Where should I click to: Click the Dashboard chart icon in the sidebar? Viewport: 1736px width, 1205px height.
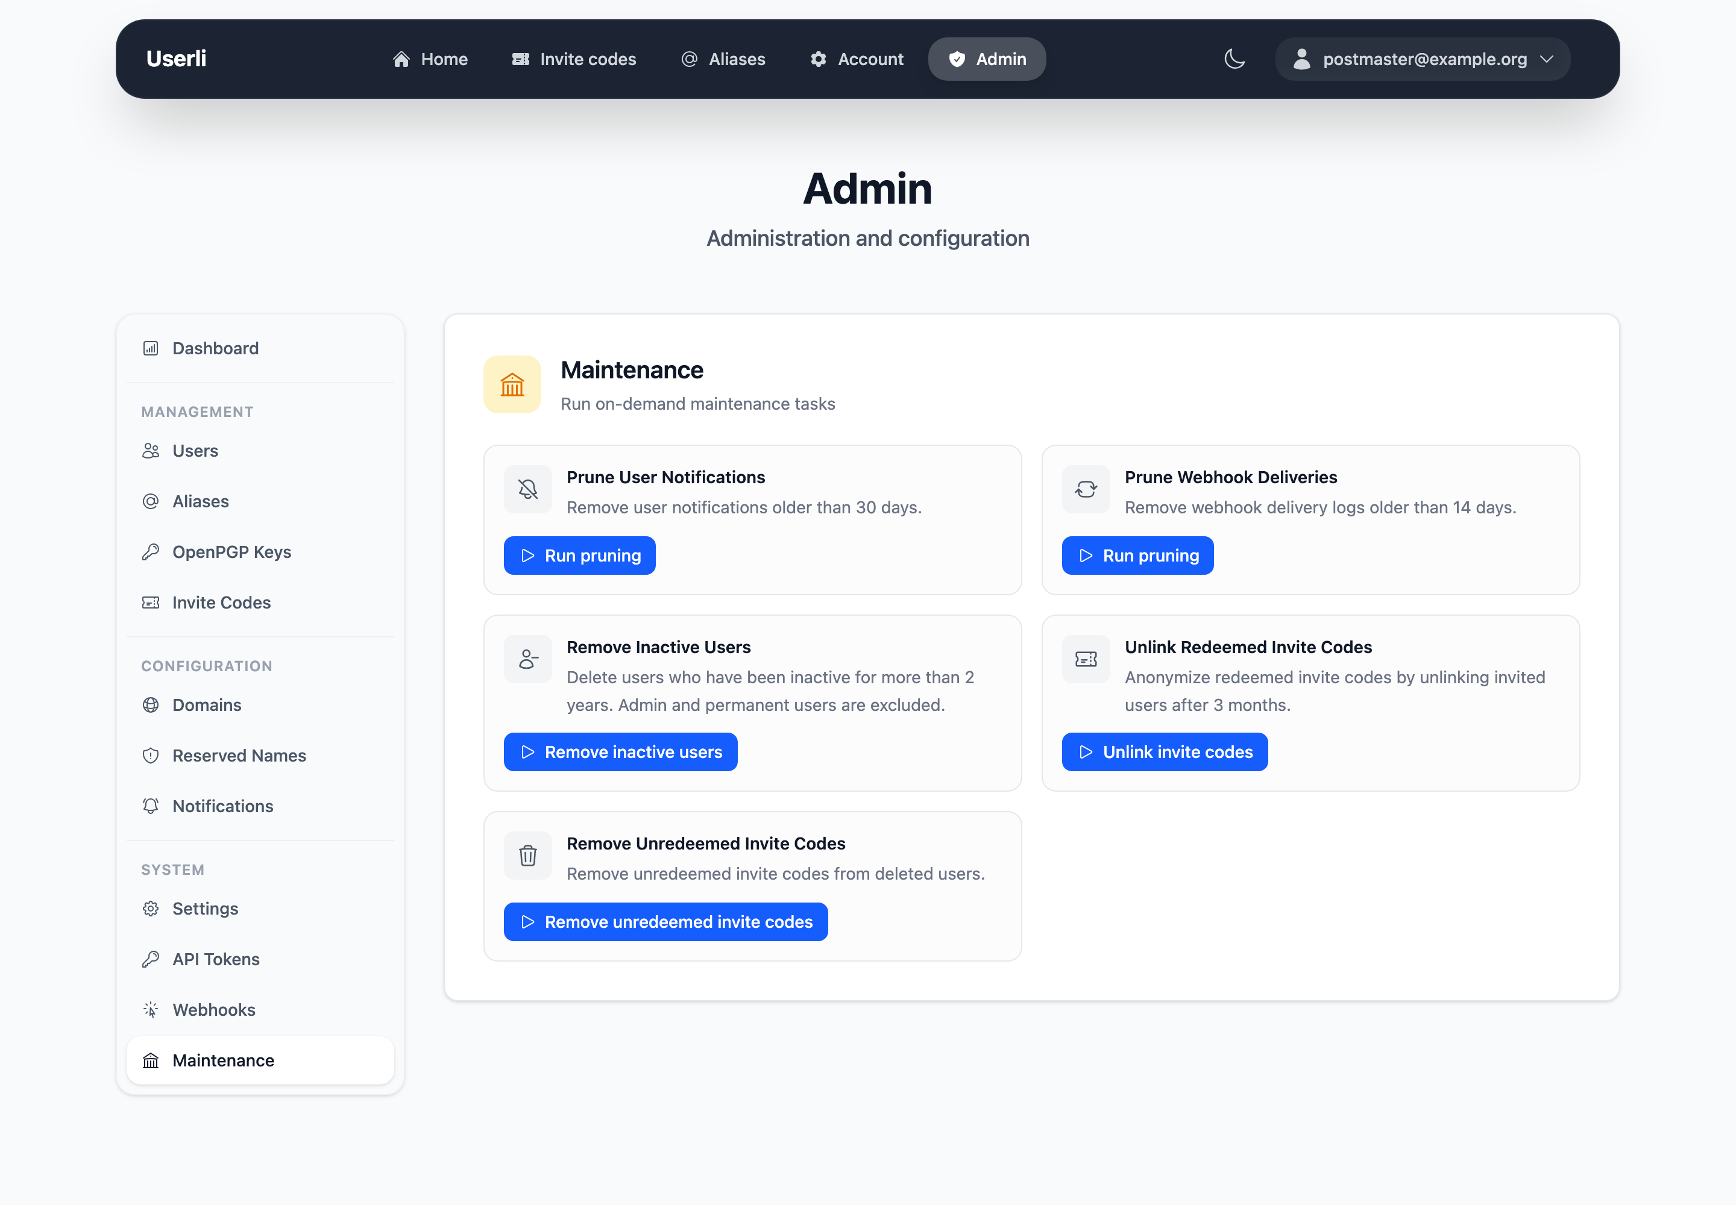click(x=151, y=348)
